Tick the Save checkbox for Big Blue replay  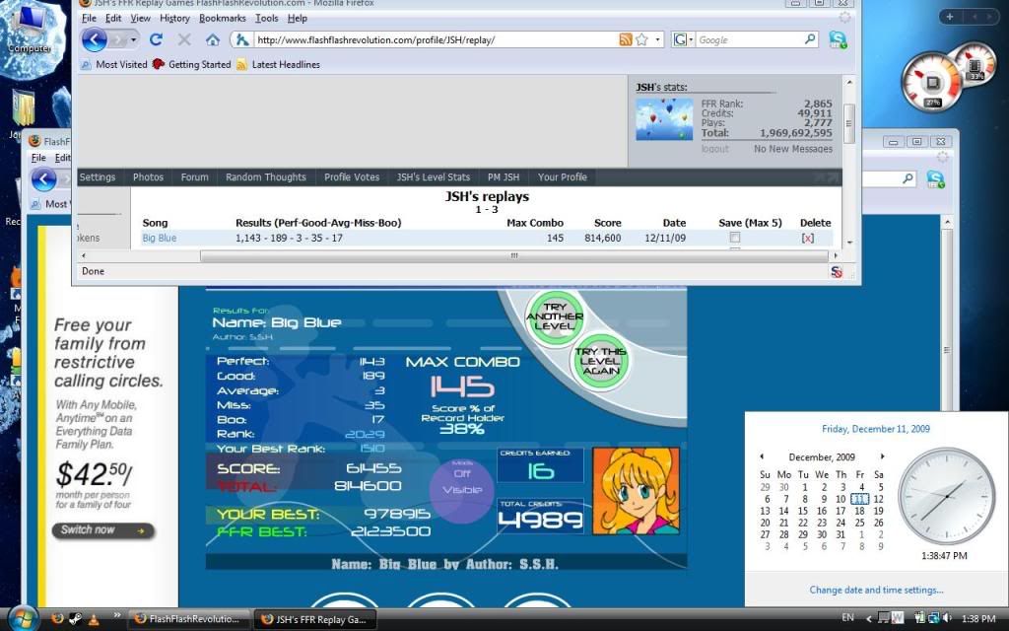click(734, 239)
